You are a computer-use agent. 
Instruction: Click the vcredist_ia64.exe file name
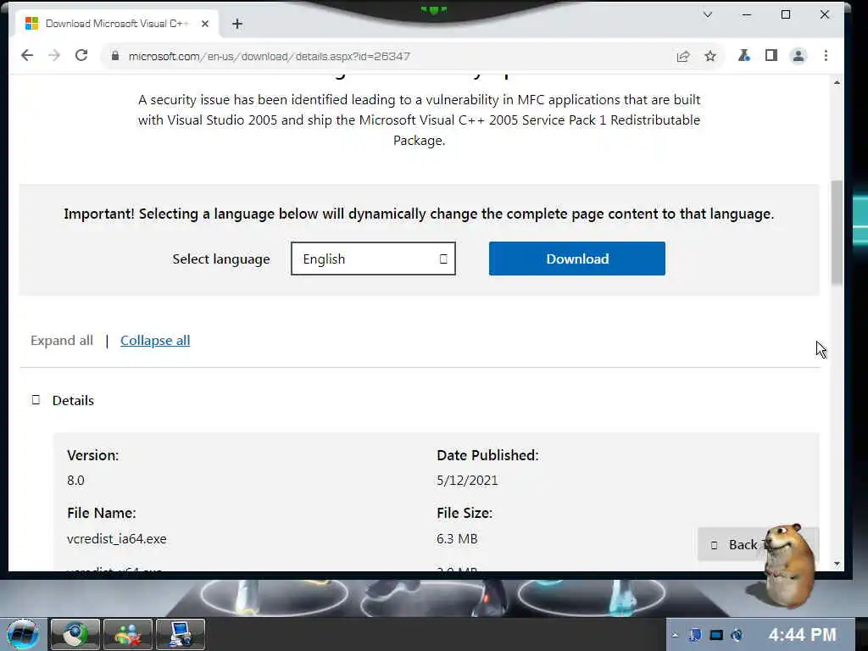pos(117,538)
